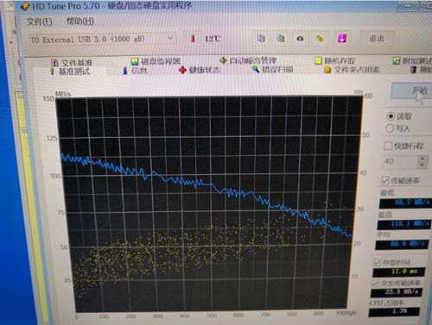This screenshot has width=432, height=325.
Task: Click the magnifier 错误扫描 tab icon
Action: tap(255, 69)
